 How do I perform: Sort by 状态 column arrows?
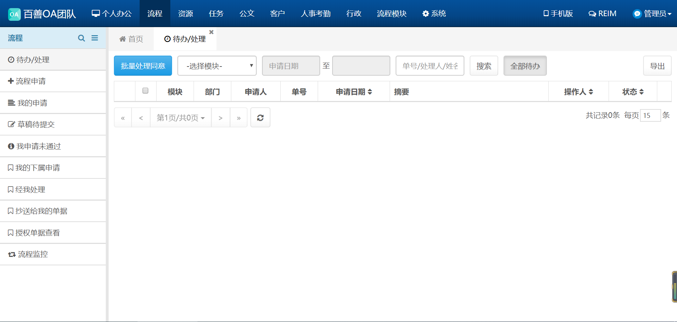click(x=641, y=92)
